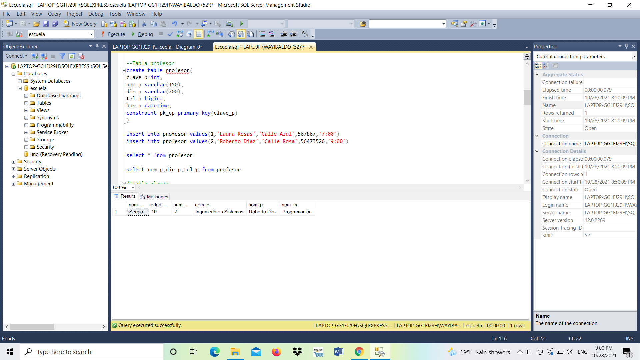The height and width of the screenshot is (360, 640).
Task: Open the escuela database dropdown
Action: pos(91,34)
